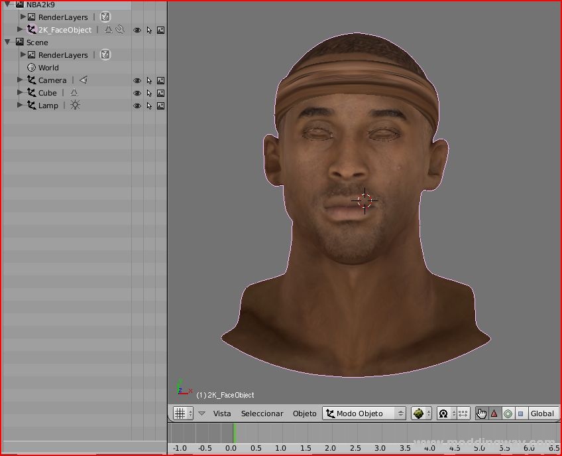Select the World item in the outliner
Image resolution: width=562 pixels, height=456 pixels.
pyautogui.click(x=48, y=68)
